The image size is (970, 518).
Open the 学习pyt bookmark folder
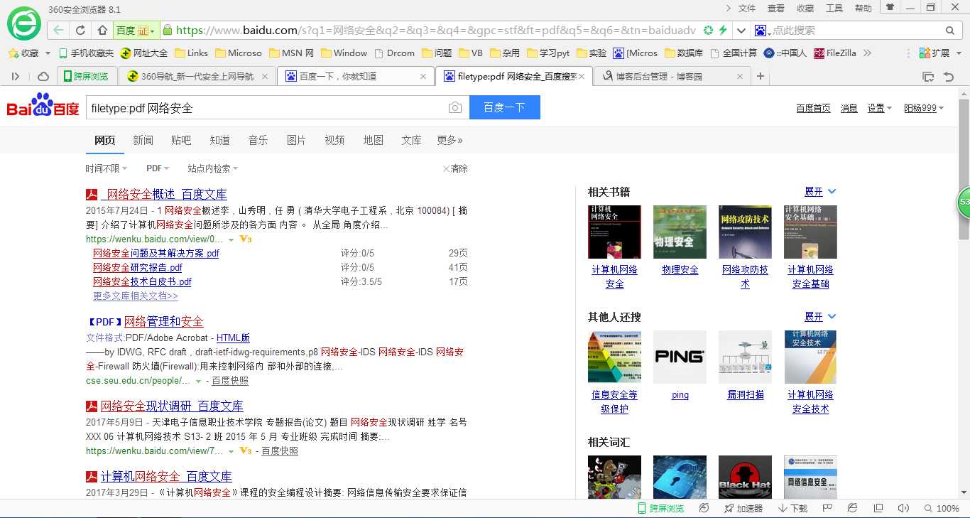click(548, 53)
